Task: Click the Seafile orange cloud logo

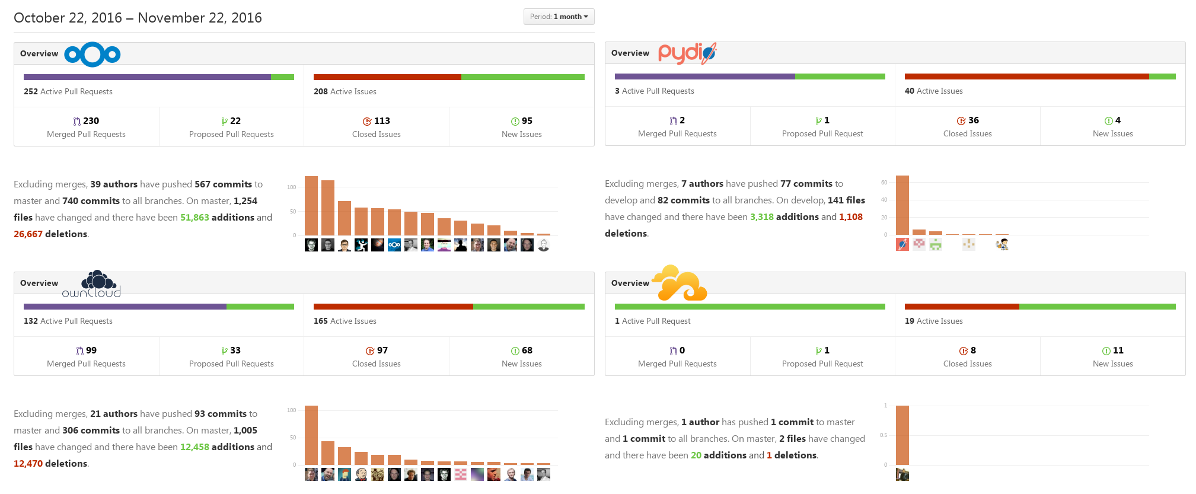Action: [680, 283]
